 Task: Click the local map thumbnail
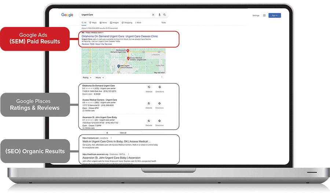124,61
